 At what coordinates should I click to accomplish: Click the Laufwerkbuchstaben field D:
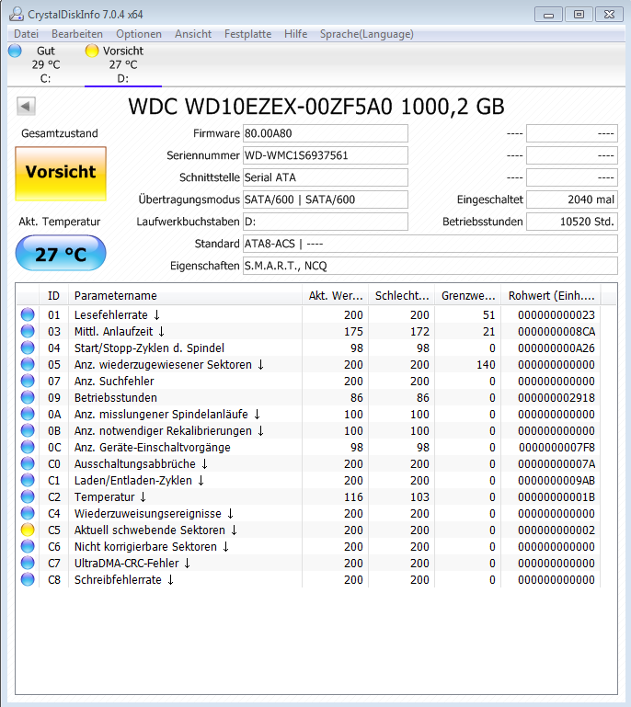326,222
